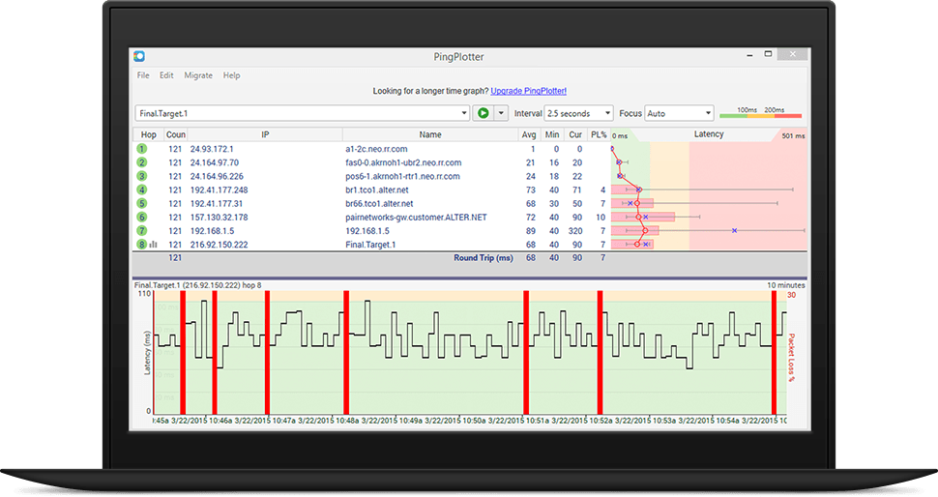Viewport: 938px width, 497px height.
Task: Open the Focus Auto dropdown
Action: click(x=679, y=113)
